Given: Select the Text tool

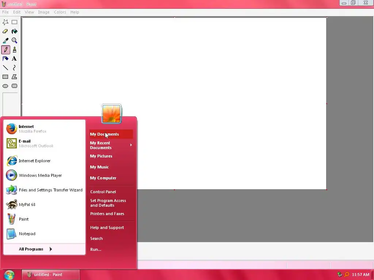Looking at the screenshot, I should [x=14, y=59].
